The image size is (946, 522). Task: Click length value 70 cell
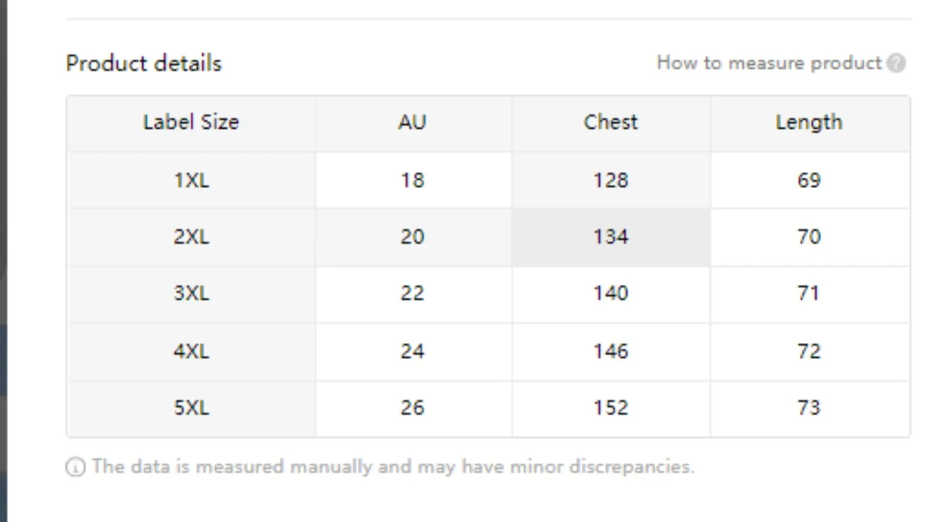pos(810,237)
